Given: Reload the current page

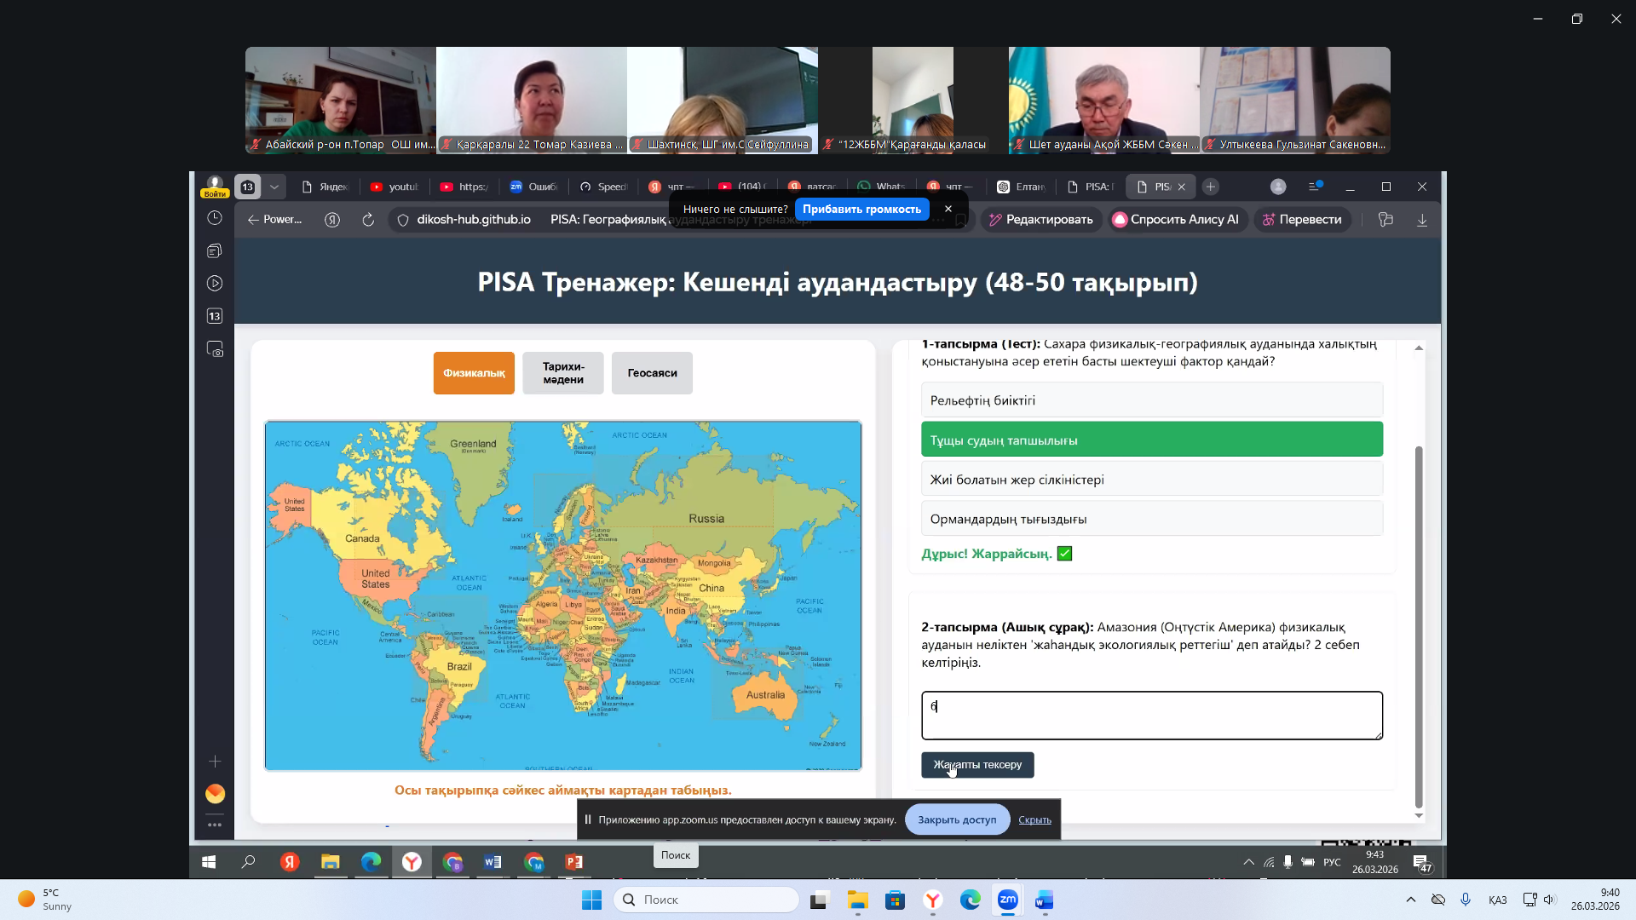Looking at the screenshot, I should click(x=368, y=219).
